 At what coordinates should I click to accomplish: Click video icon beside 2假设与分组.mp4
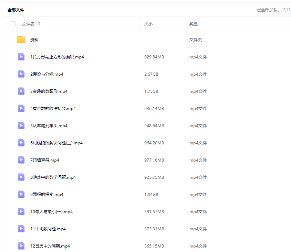click(x=21, y=74)
